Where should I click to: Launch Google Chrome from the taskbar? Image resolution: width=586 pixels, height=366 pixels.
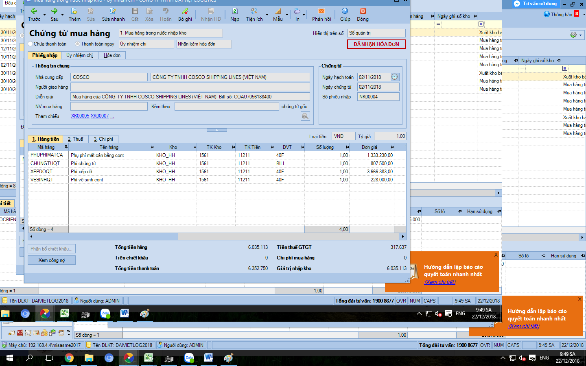click(x=69, y=358)
